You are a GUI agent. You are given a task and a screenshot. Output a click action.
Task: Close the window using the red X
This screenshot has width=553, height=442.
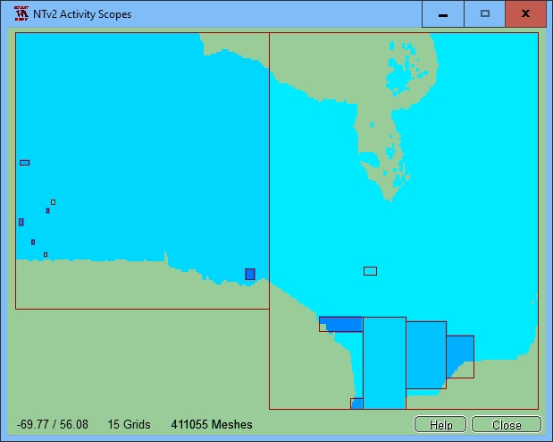[x=526, y=14]
